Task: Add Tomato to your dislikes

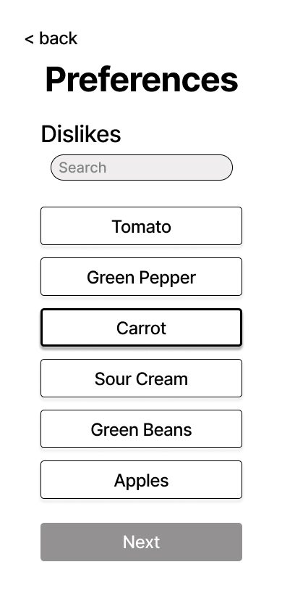Action: pos(141,226)
